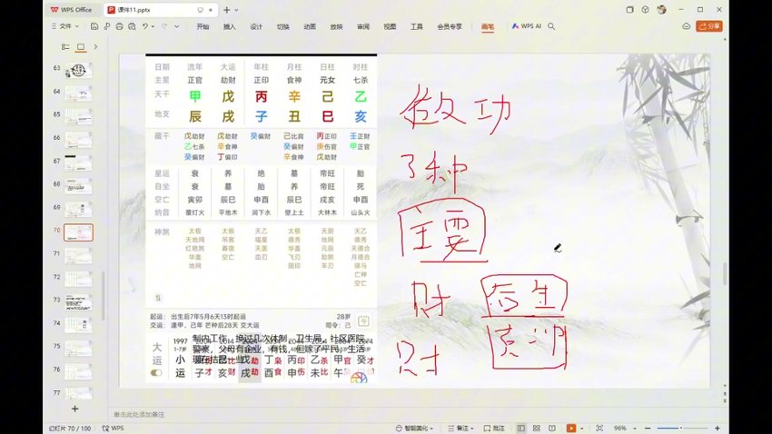This screenshot has width=772, height=434.
Task: Switch to slide sorter grid view
Action: pyautogui.click(x=536, y=428)
